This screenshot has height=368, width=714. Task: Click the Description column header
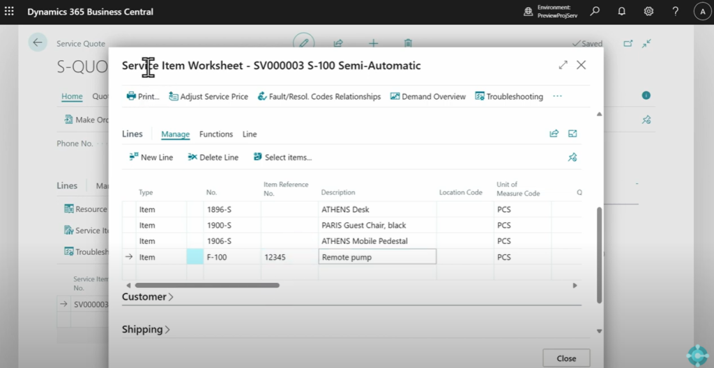[338, 192]
